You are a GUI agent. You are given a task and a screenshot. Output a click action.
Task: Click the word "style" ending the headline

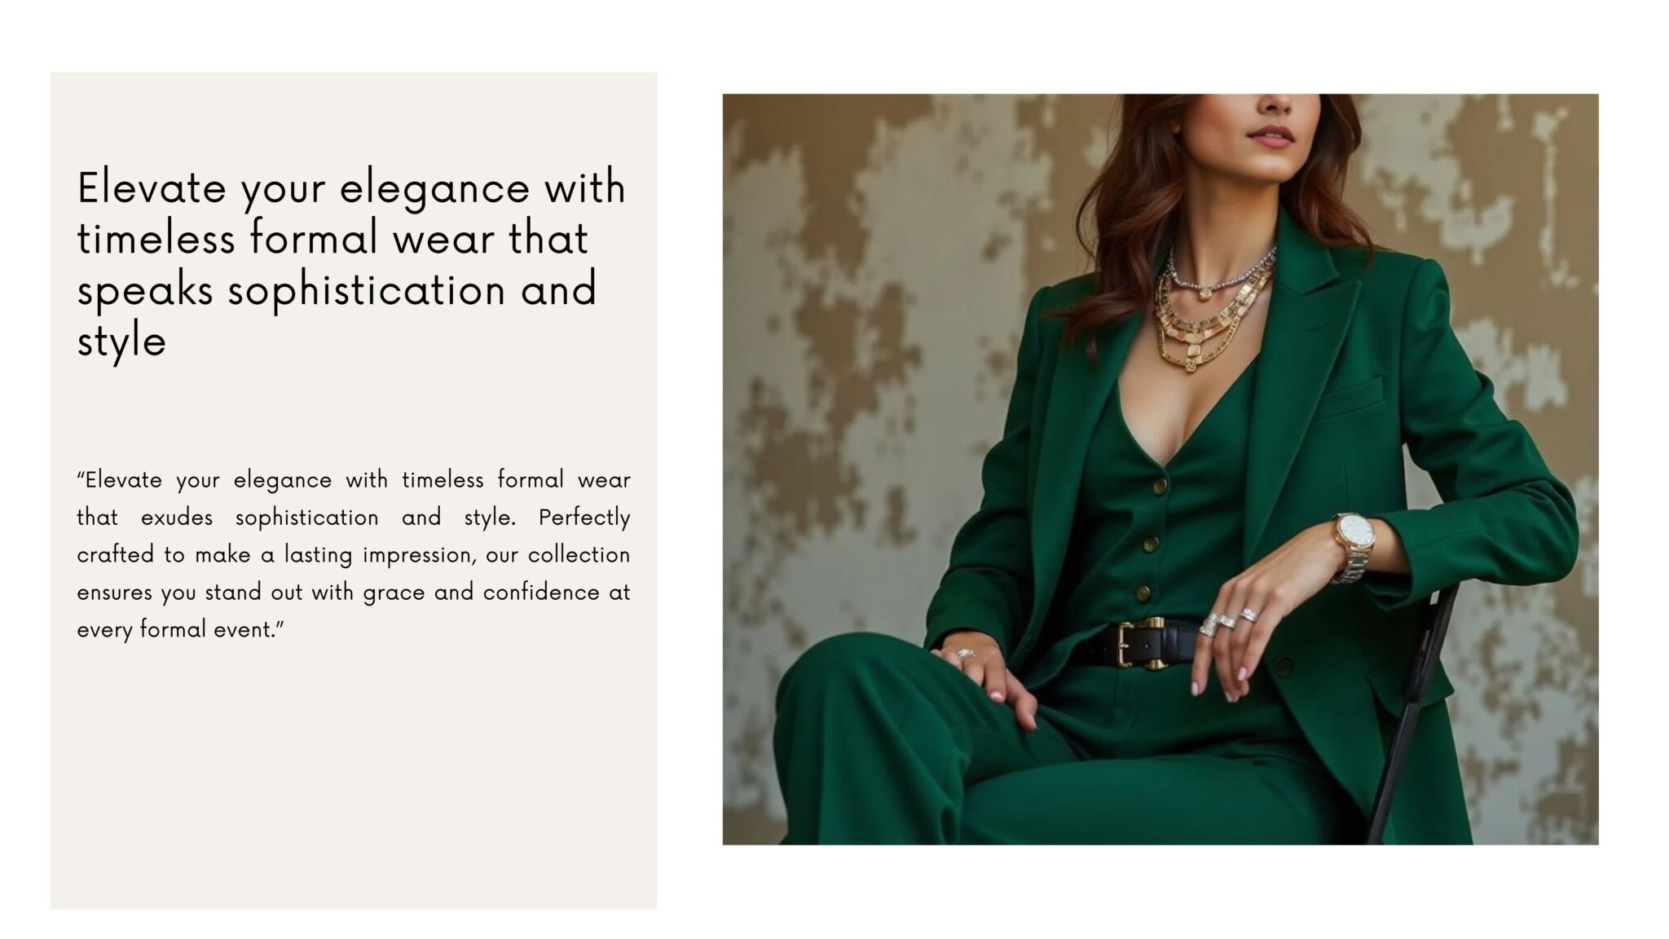pos(121,342)
